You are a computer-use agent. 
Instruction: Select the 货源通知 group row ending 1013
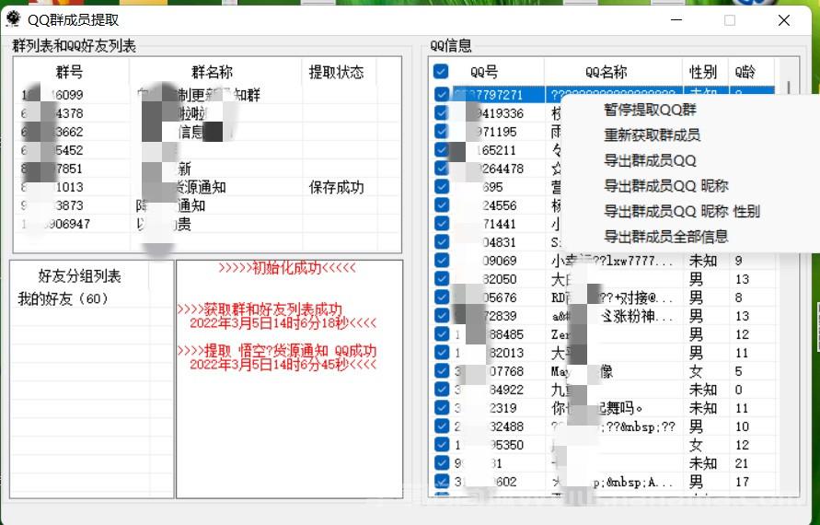207,187
